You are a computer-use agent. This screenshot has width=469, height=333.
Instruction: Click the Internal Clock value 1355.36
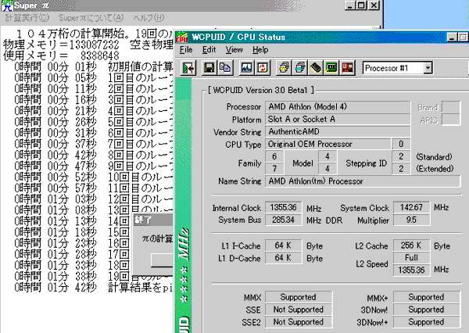283,207
